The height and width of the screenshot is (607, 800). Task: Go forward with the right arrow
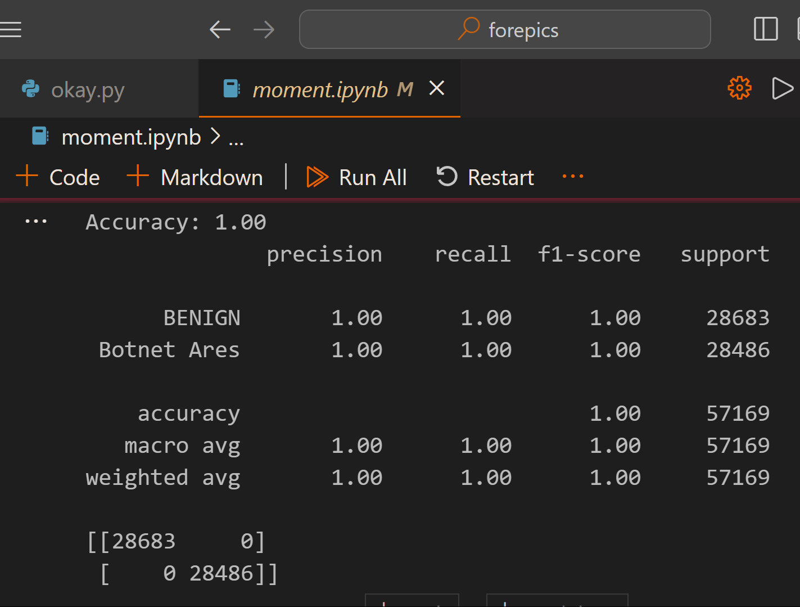[264, 29]
